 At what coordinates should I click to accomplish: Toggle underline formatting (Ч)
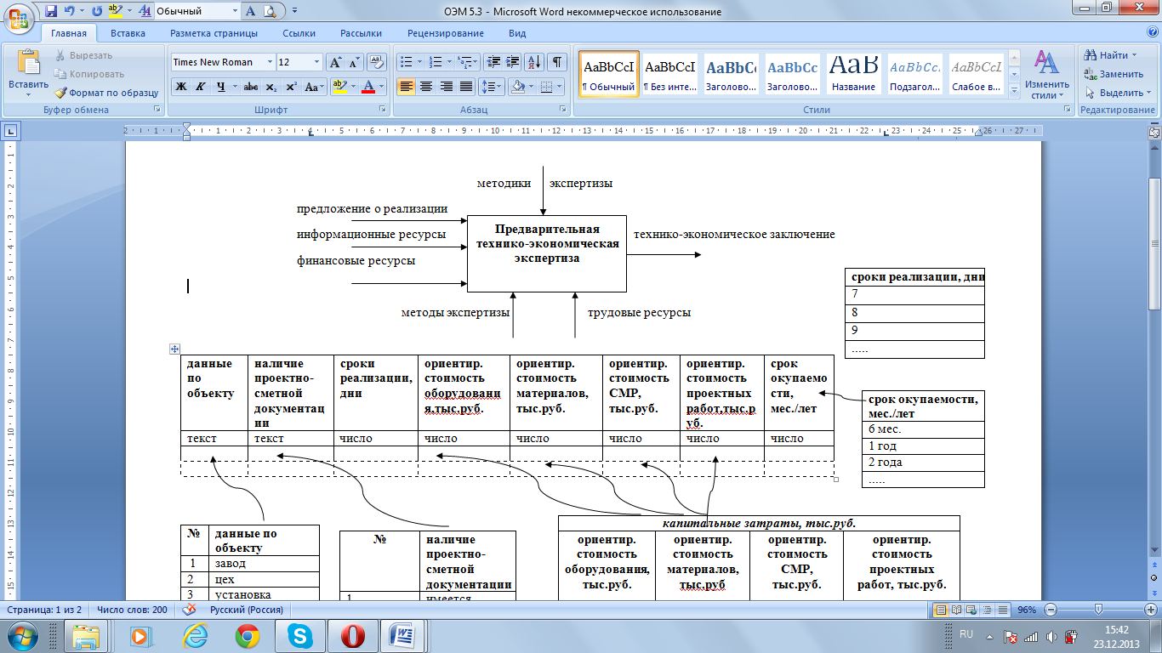coord(221,87)
